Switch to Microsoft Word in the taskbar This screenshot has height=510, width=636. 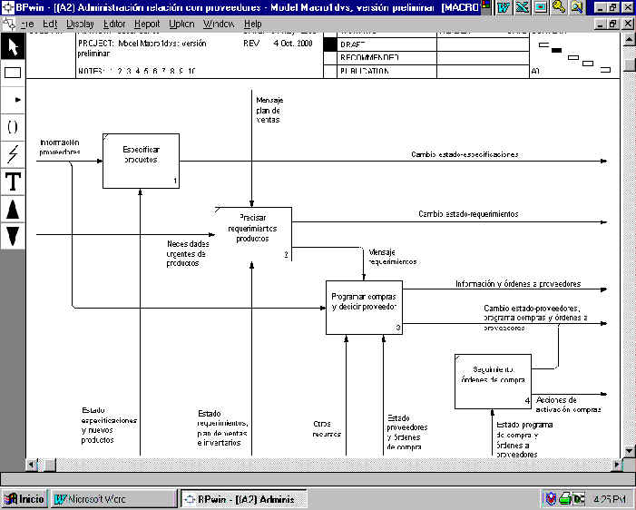tap(114, 498)
